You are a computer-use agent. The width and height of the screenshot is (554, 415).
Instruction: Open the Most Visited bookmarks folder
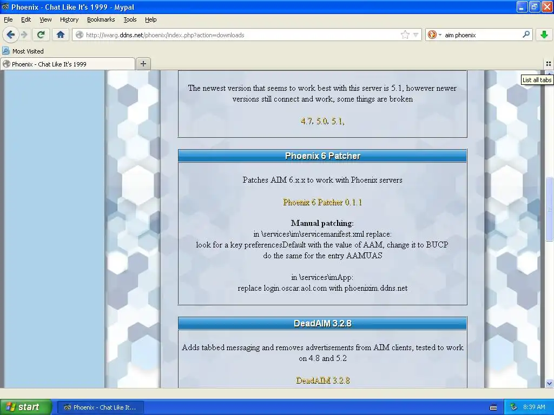click(x=23, y=51)
